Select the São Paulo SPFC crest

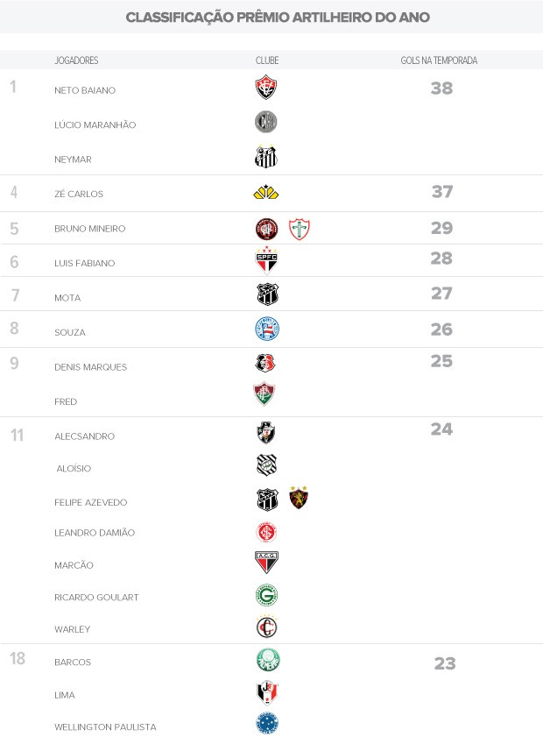pos(266,260)
